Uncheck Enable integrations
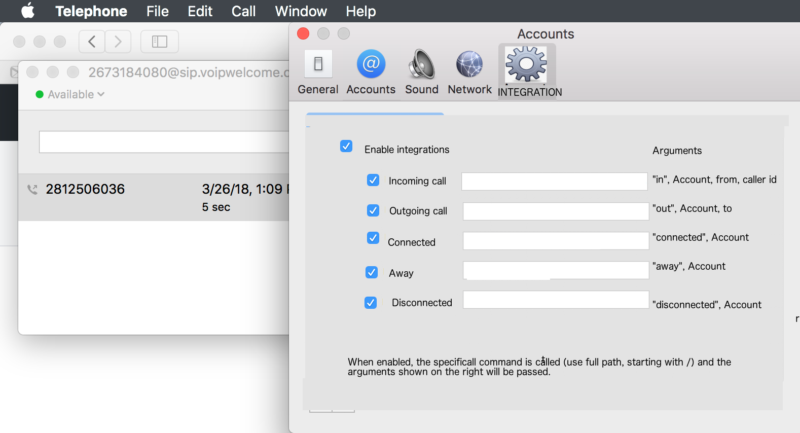 [x=346, y=146]
